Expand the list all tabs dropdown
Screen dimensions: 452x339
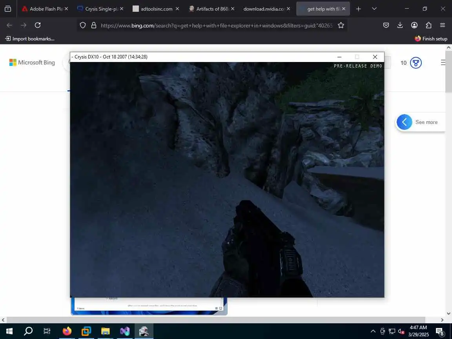click(374, 9)
